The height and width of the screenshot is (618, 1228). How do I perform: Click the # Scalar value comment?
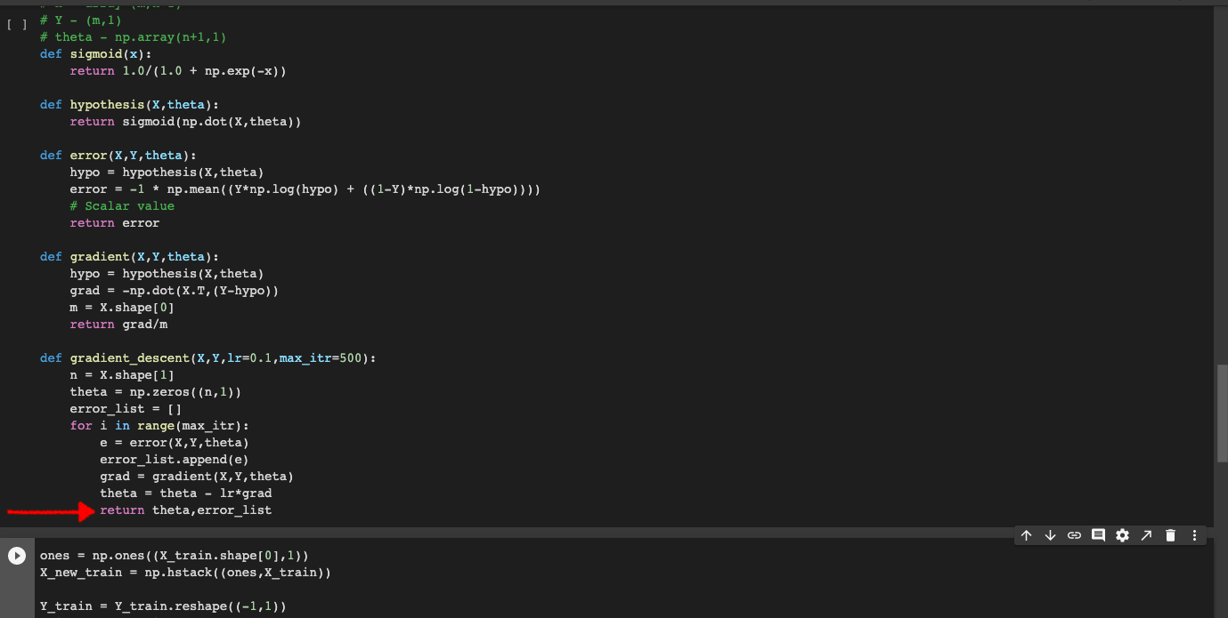tap(122, 206)
